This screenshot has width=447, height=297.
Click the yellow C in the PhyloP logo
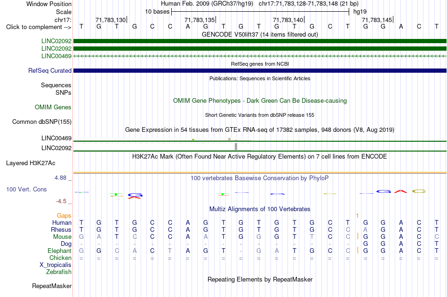(x=419, y=191)
